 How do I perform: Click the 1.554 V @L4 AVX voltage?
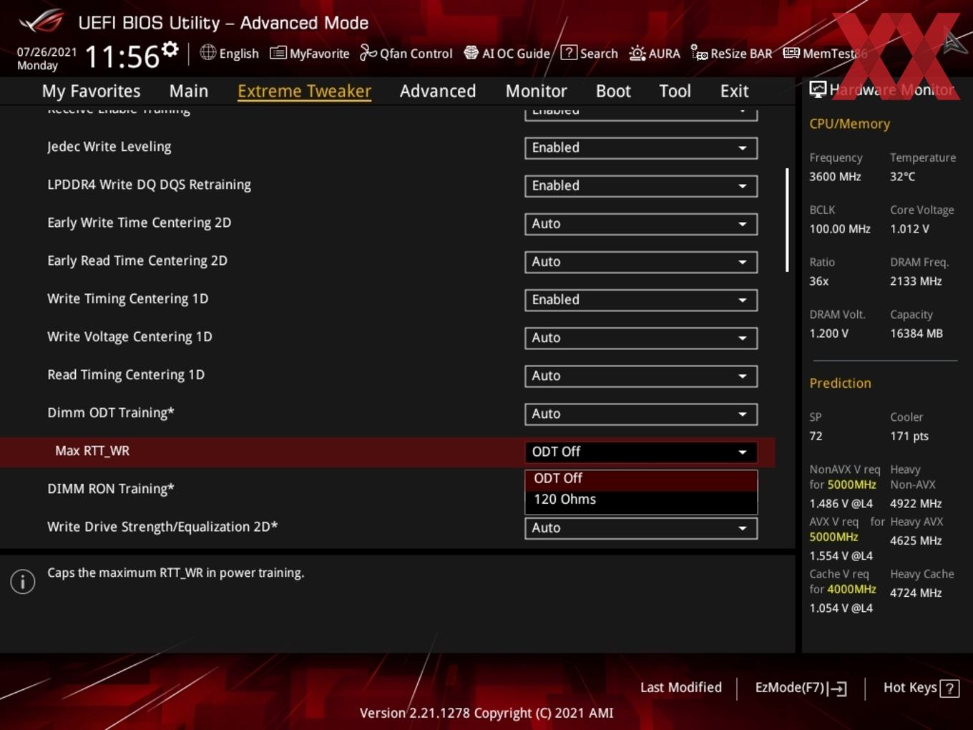click(841, 556)
